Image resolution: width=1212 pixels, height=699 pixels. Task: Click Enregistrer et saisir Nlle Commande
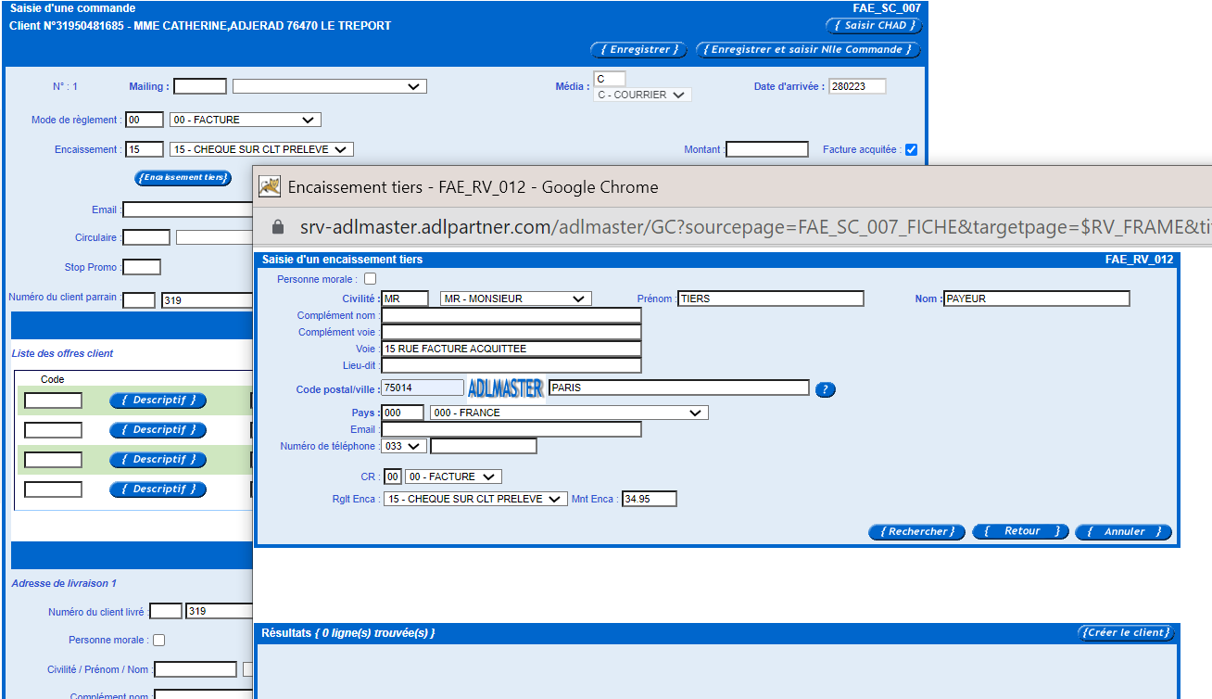[808, 50]
